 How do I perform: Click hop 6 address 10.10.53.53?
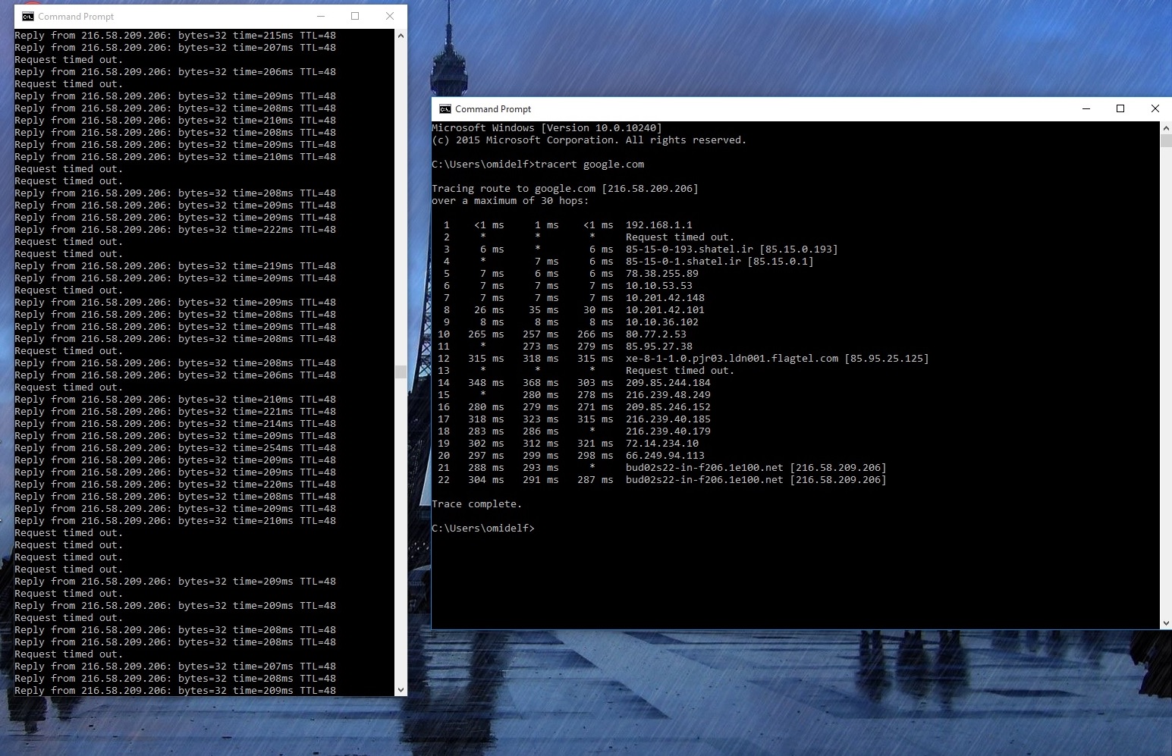[659, 286]
